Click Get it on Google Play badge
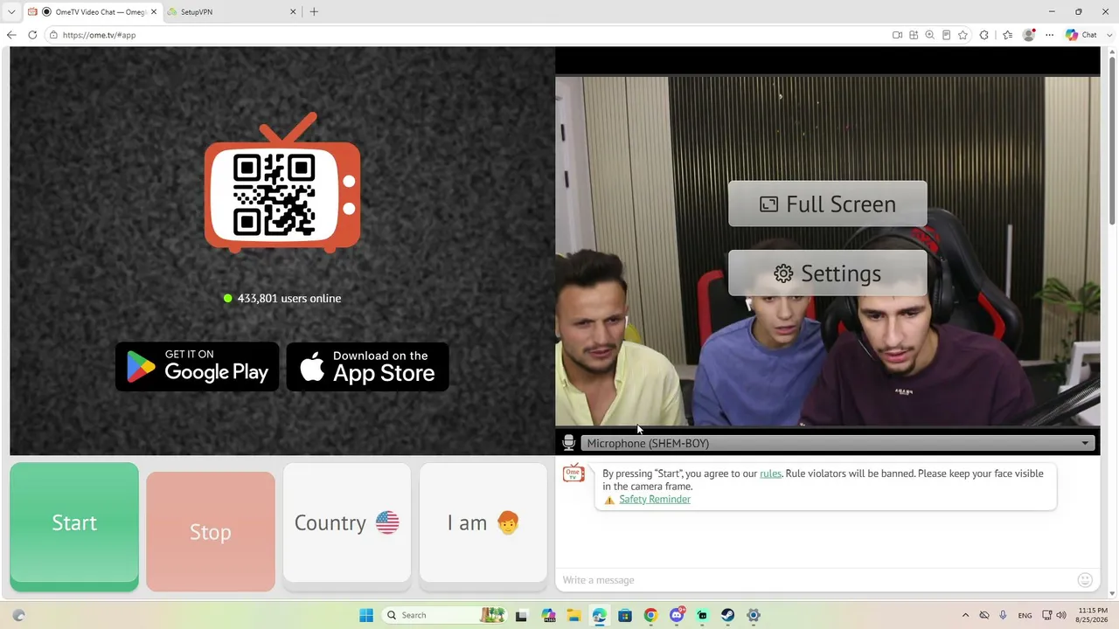Image resolution: width=1119 pixels, height=629 pixels. point(198,367)
